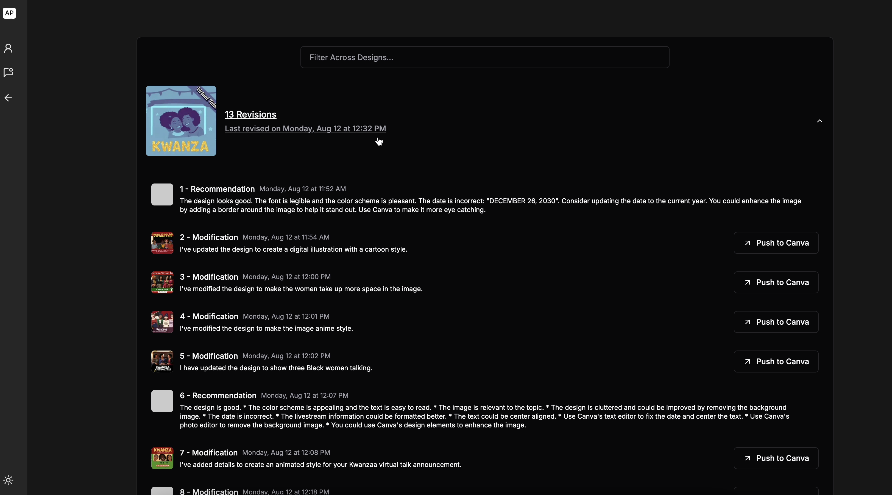The height and width of the screenshot is (495, 892).
Task: Push revision 3 to Canva
Action: (776, 282)
